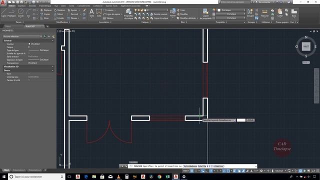Screen dimensions: 320x180
Task: Click Se connecter sign-in button
Action: click(265, 2)
